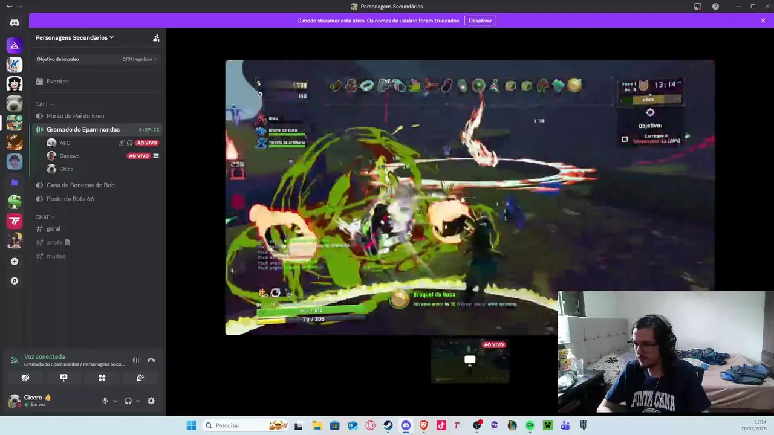Collapse the CALL category
Image resolution: width=774 pixels, height=435 pixels.
coord(45,105)
